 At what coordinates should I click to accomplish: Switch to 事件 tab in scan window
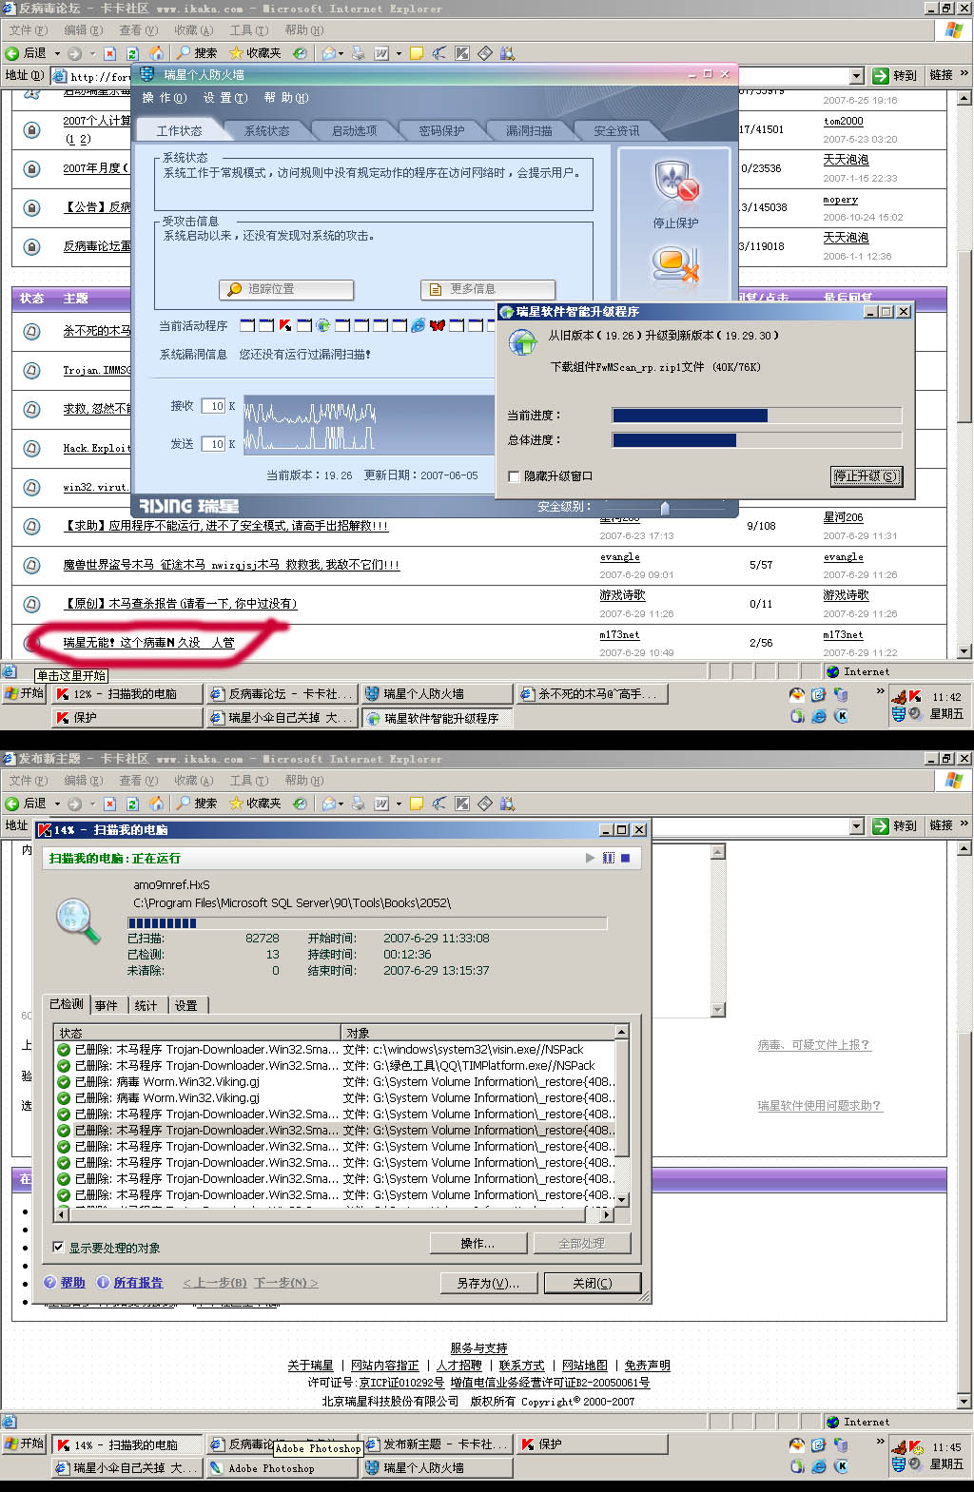[107, 1005]
